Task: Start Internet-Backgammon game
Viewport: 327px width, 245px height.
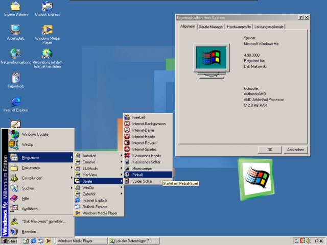Action: pos(148,124)
